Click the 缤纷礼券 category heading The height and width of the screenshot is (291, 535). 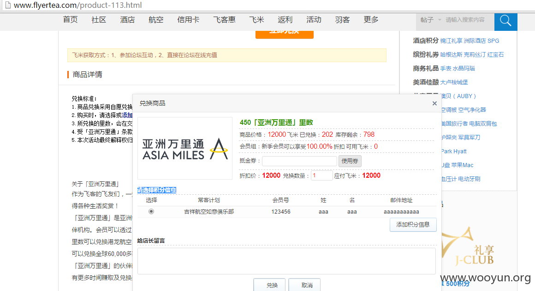[x=426, y=54]
